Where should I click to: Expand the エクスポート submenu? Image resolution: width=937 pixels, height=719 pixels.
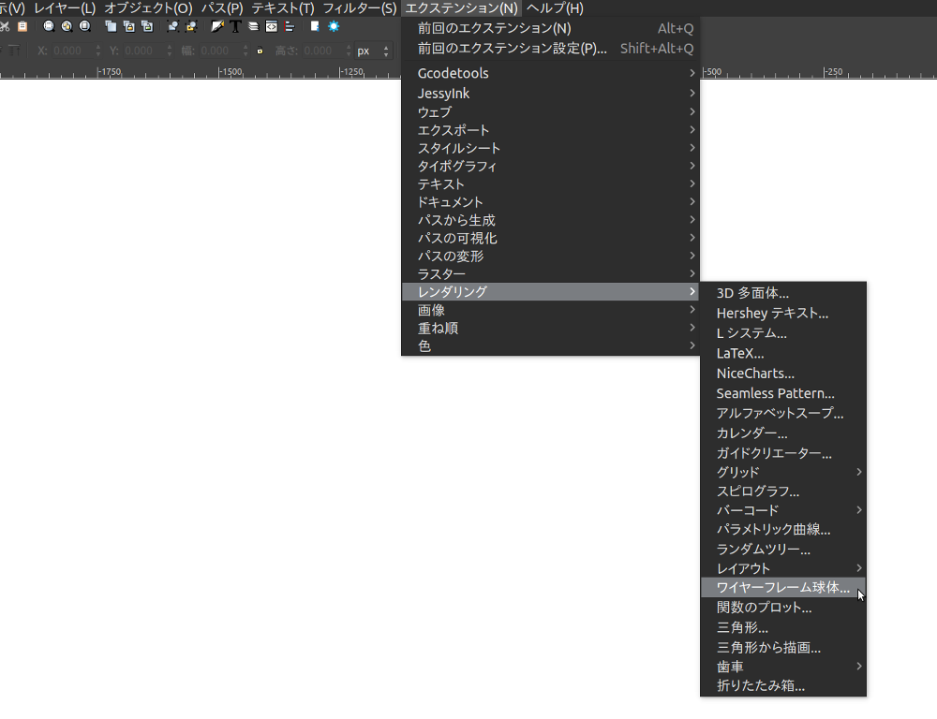tap(550, 129)
